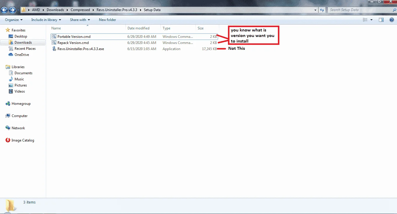Click the date 6/15/2020 1:05 AM
Viewport: 397px width, 214px height.
tap(142, 49)
